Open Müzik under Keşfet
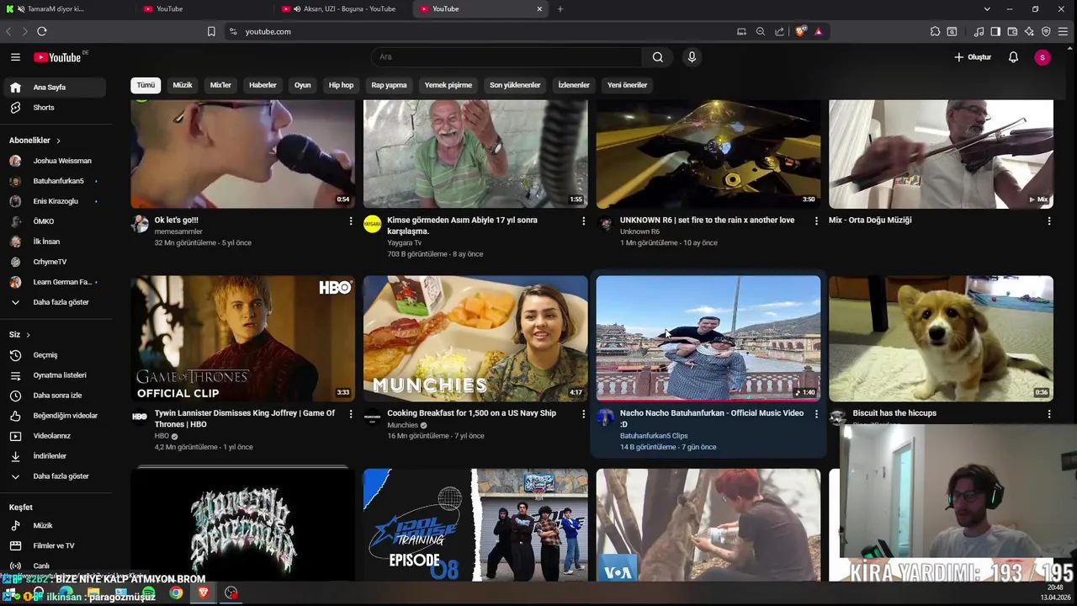Screen dimensions: 1077x606 tap(54, 525)
